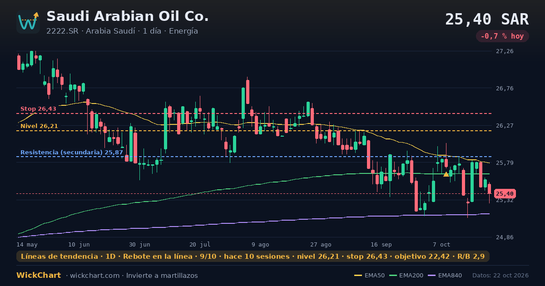Click the 9 ago date label
This screenshot has height=286, width=545.
(x=260, y=245)
